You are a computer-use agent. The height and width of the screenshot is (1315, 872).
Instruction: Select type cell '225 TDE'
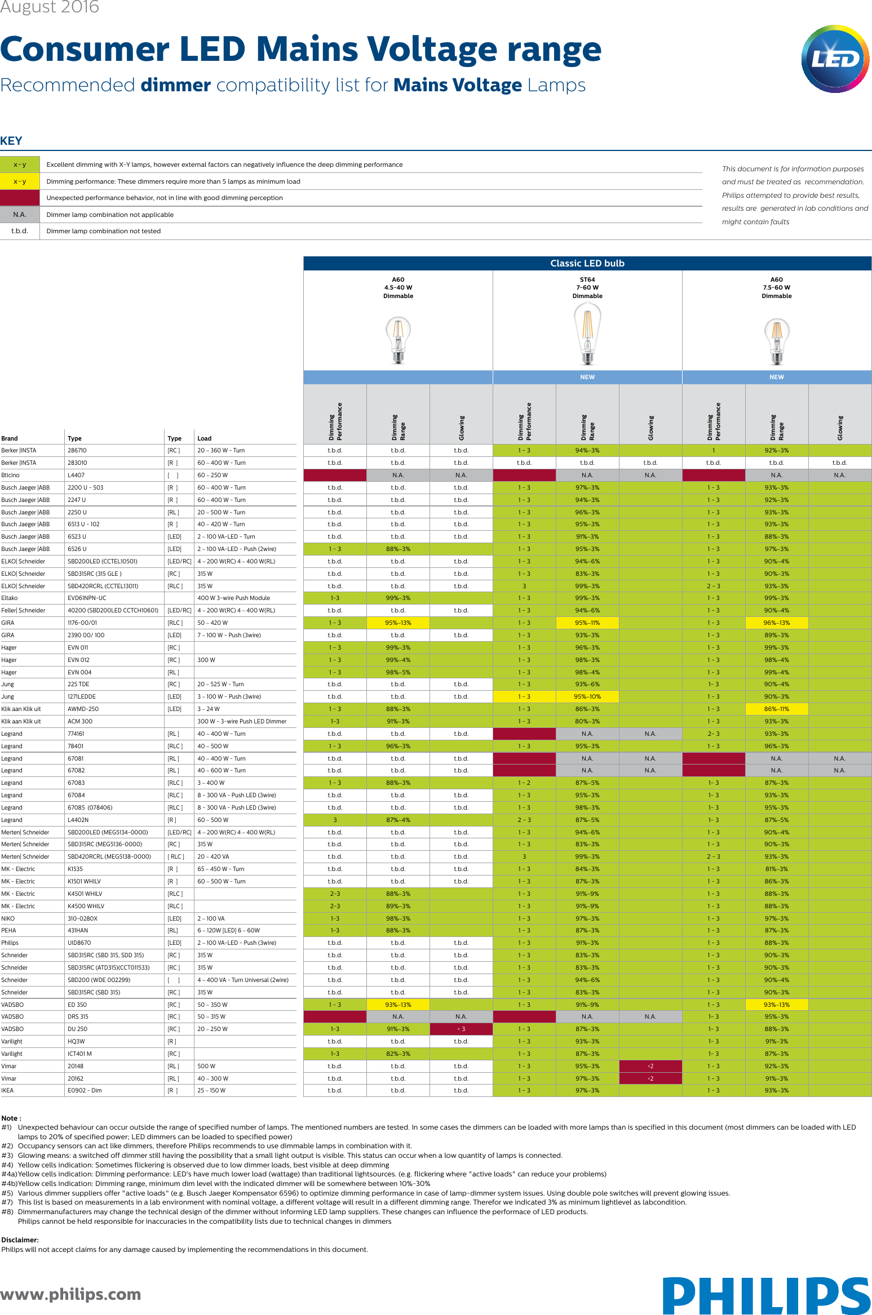(x=78, y=684)
